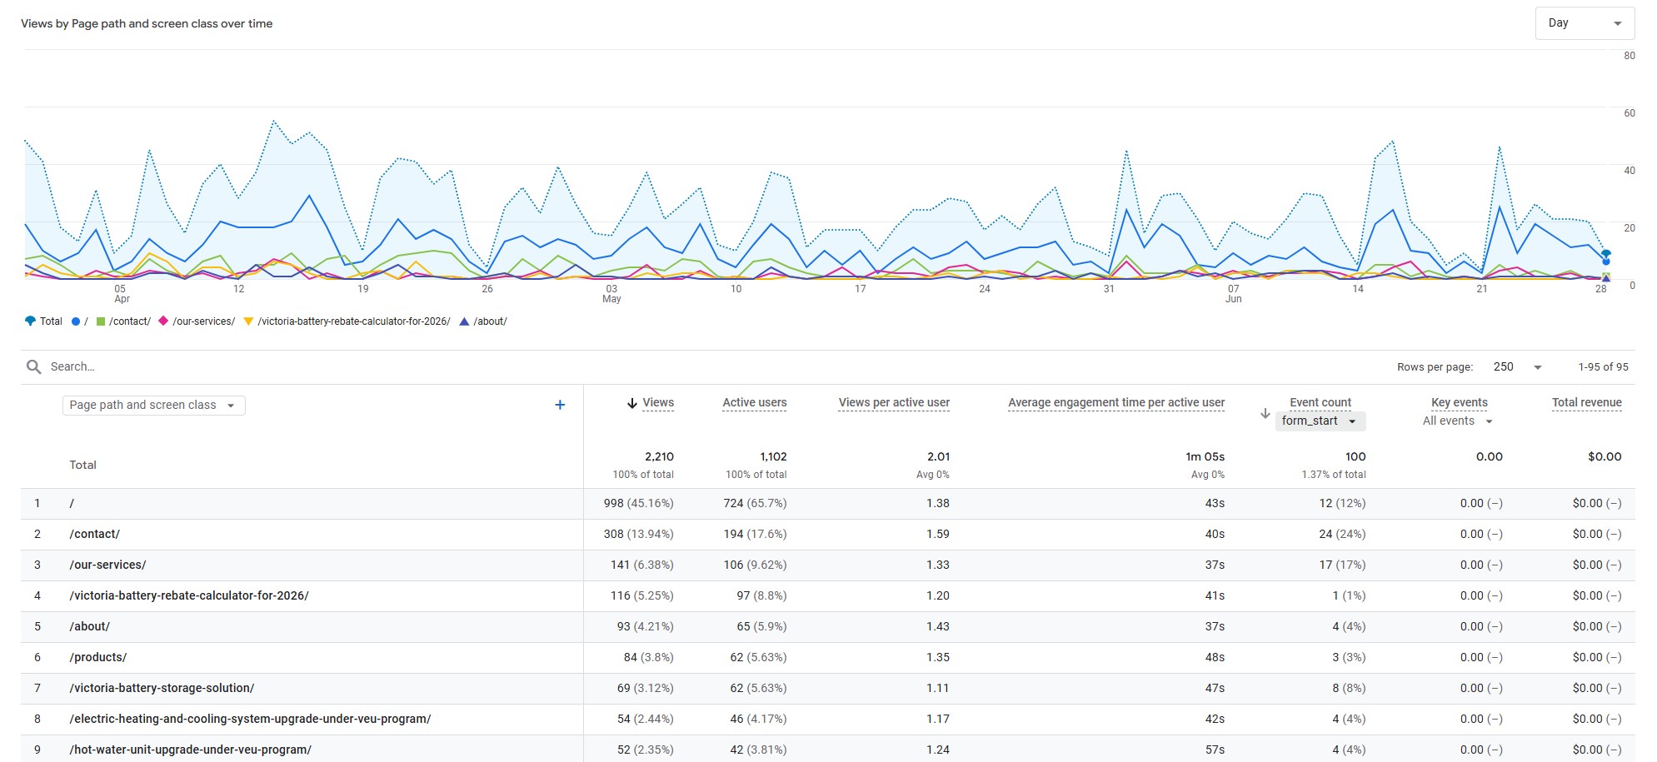This screenshot has height=762, width=1657.
Task: Click total active users value 1,102
Action: pyautogui.click(x=773, y=456)
